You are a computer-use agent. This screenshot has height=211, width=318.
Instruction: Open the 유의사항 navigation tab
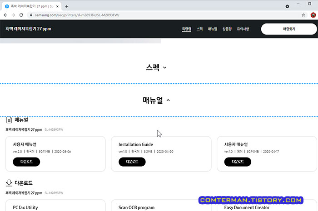(x=243, y=29)
